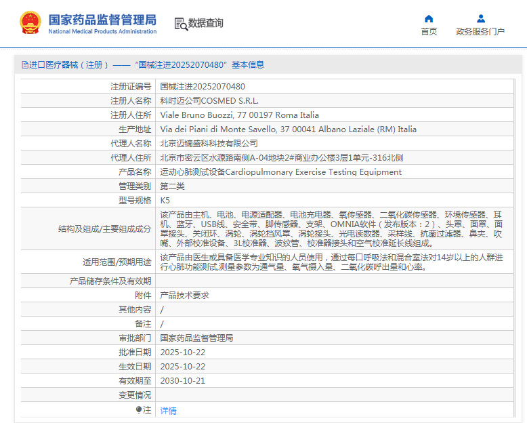
Task: Go to 首页 text link
Action: (429, 32)
